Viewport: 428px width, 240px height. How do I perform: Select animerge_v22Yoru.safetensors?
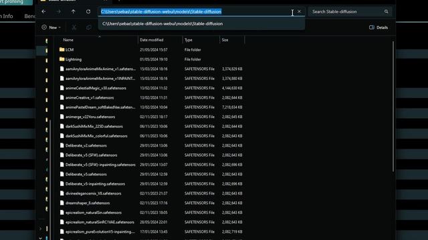[90, 117]
